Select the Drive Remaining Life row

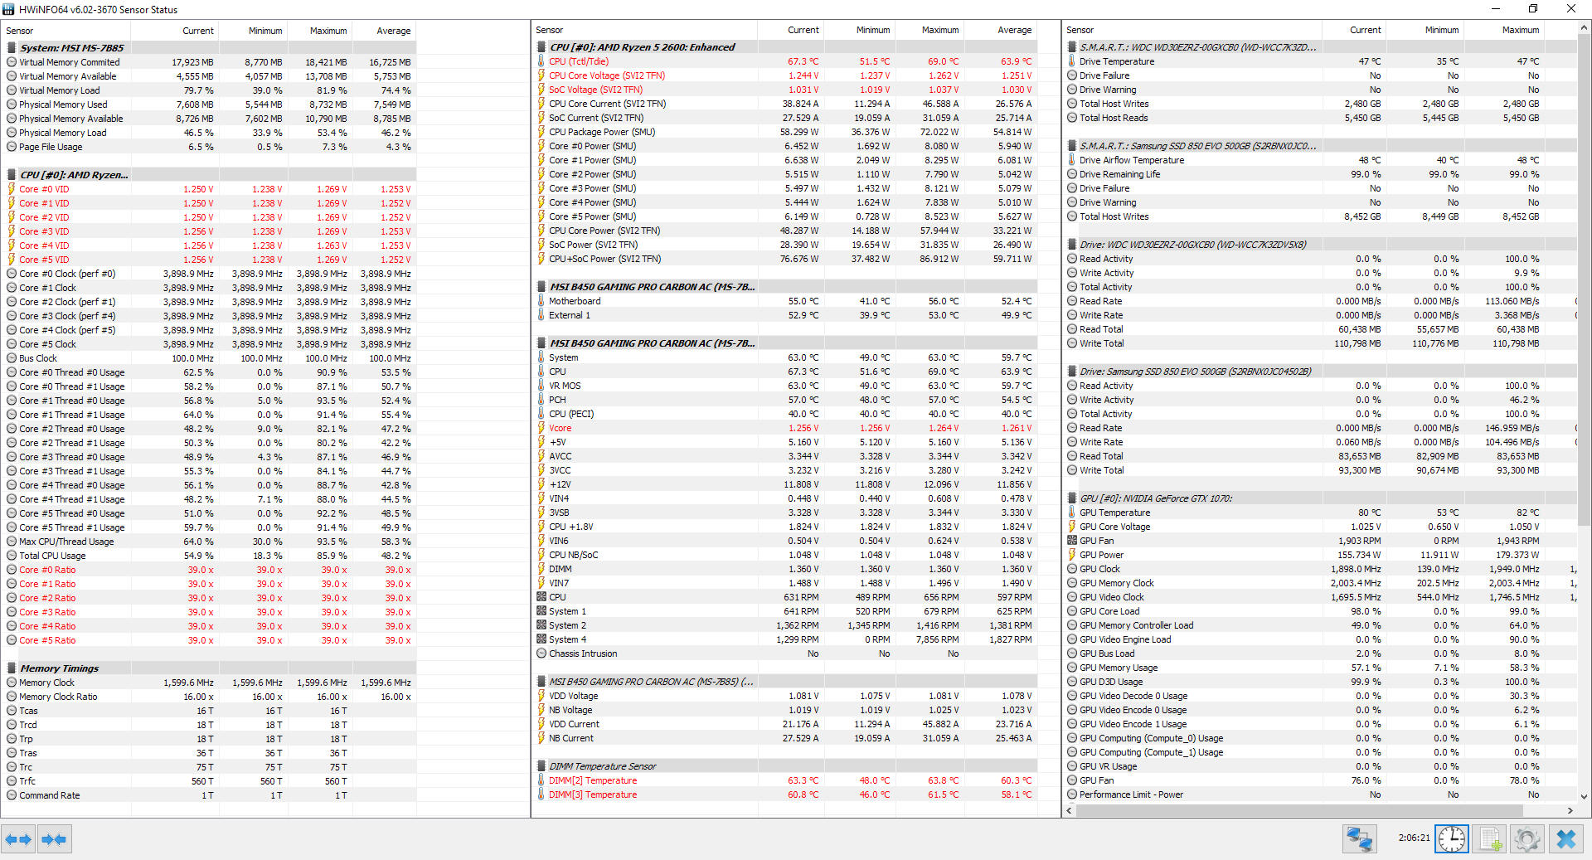click(x=1320, y=174)
